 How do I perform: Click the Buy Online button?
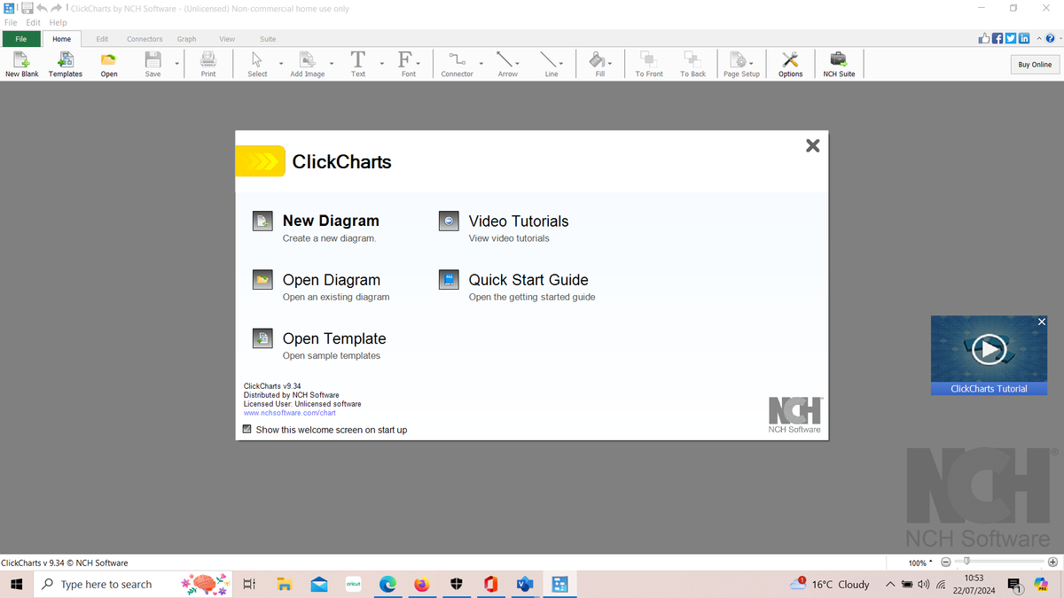coord(1034,64)
